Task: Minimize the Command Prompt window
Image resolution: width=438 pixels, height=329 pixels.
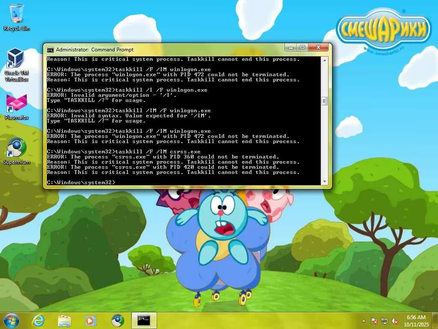Action: coord(291,48)
